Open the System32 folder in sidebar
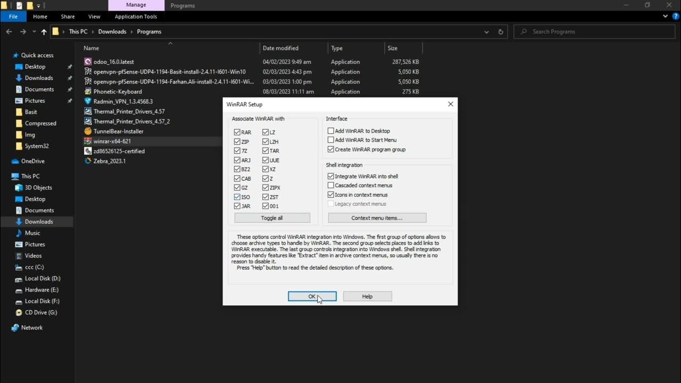Image resolution: width=681 pixels, height=383 pixels. point(37,146)
